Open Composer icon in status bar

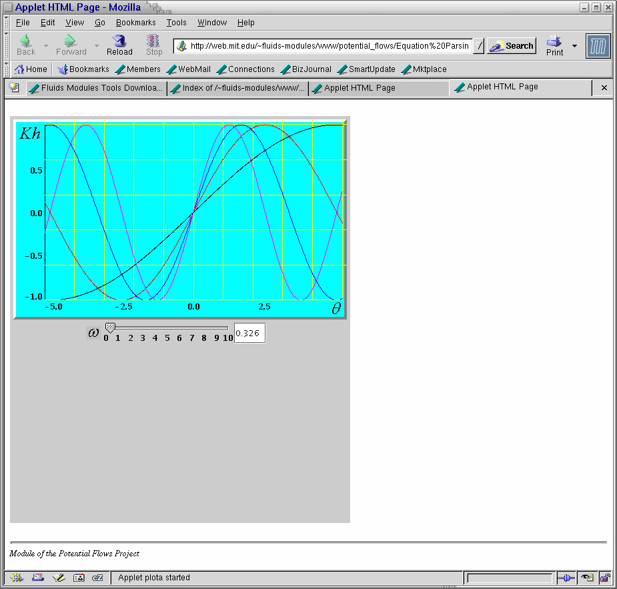coord(59,578)
